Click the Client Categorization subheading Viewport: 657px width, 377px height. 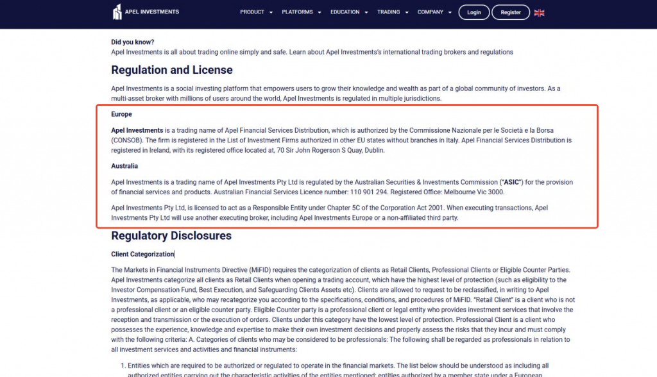point(142,255)
